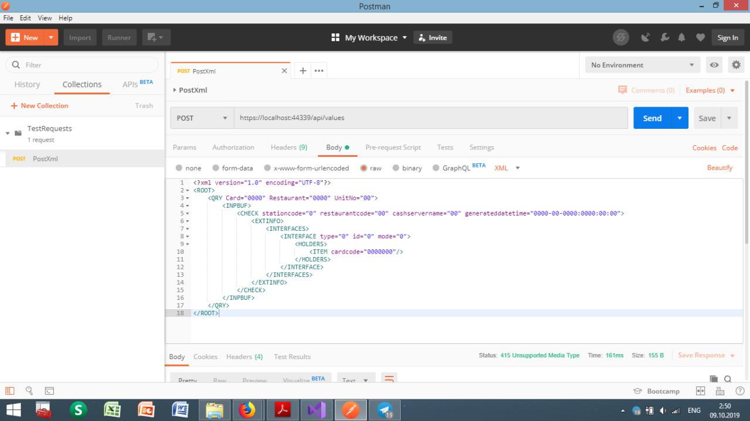This screenshot has width=750, height=421.
Task: Open the help question mark icon
Action: (x=740, y=391)
